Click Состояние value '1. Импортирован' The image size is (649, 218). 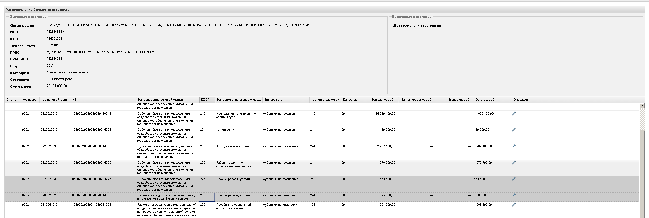(61, 79)
